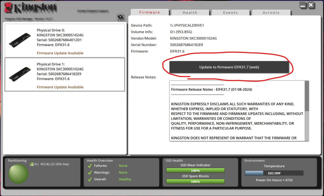324x196 pixels.
Task: Click the Kingston logo
Action: pyautogui.click(x=31, y=8)
